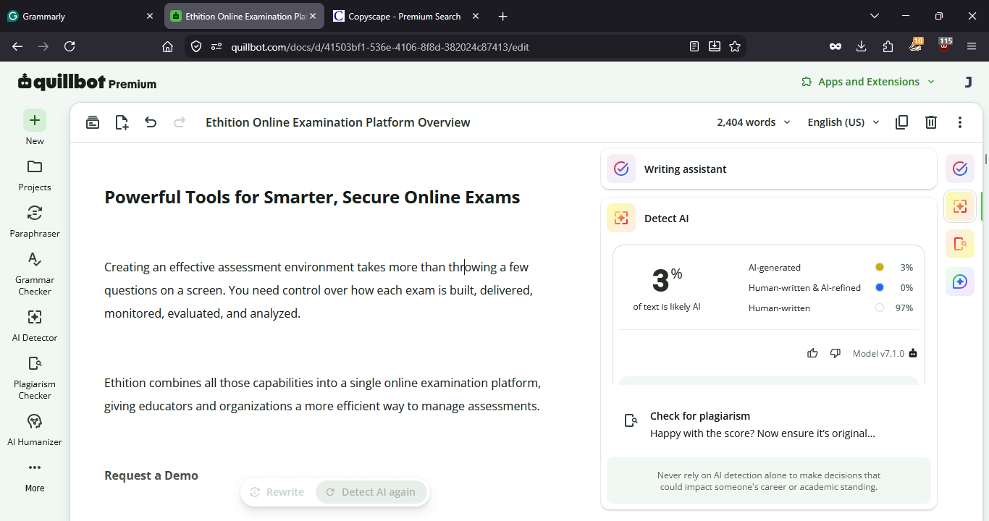Viewport: 989px width, 521px height.
Task: Reload the page in the browser
Action: tap(70, 46)
